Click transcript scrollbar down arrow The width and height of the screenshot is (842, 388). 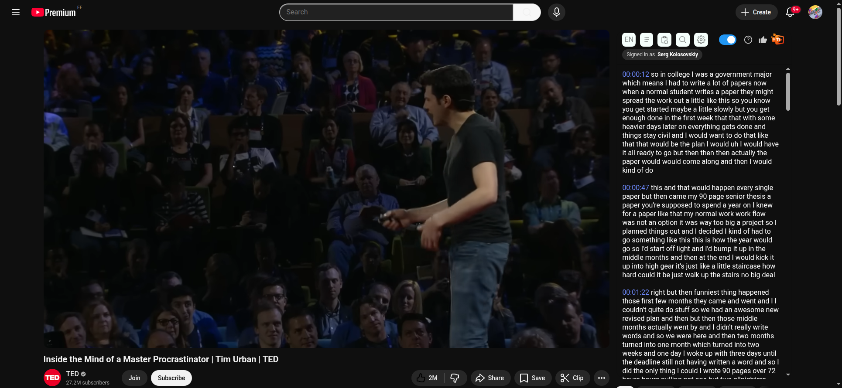(788, 374)
